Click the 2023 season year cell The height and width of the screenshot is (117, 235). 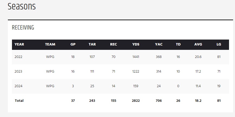point(18,71)
